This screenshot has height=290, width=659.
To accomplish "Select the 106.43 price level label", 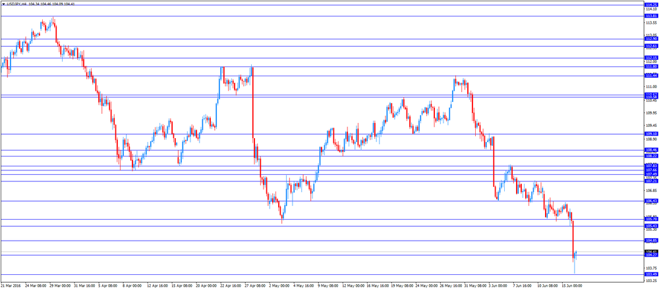I will pyautogui.click(x=651, y=201).
